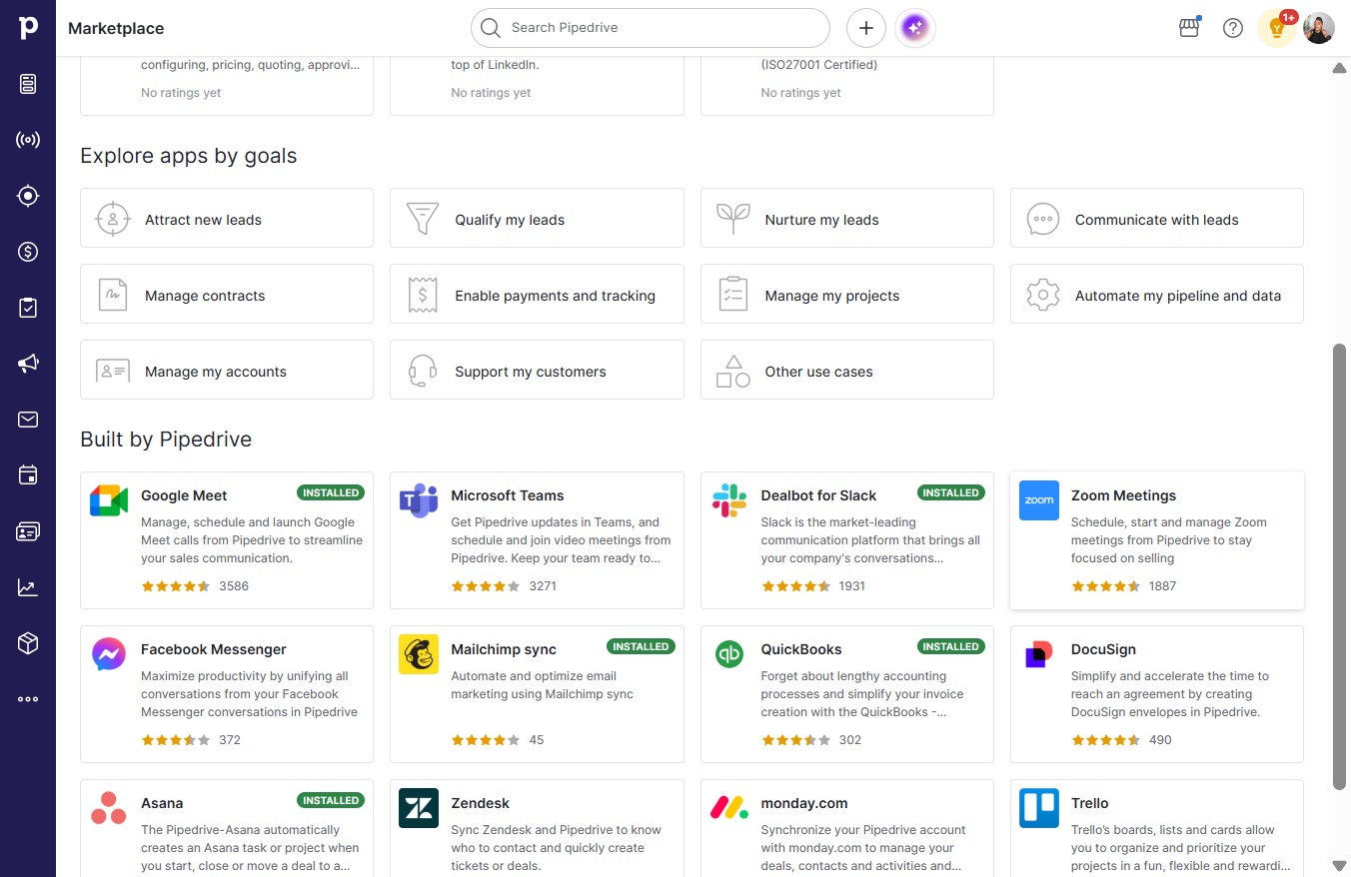Viewport: 1351px width, 877px height.
Task: Open the Manage my projects goal
Action: pyautogui.click(x=847, y=294)
